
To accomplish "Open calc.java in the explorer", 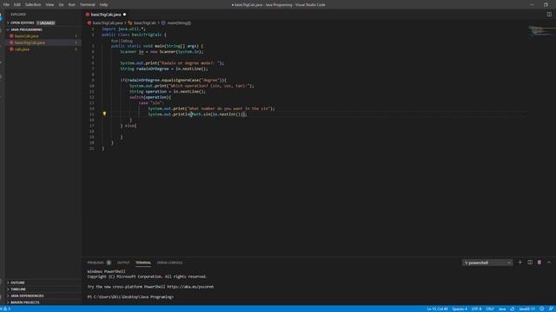I will 22,49.
